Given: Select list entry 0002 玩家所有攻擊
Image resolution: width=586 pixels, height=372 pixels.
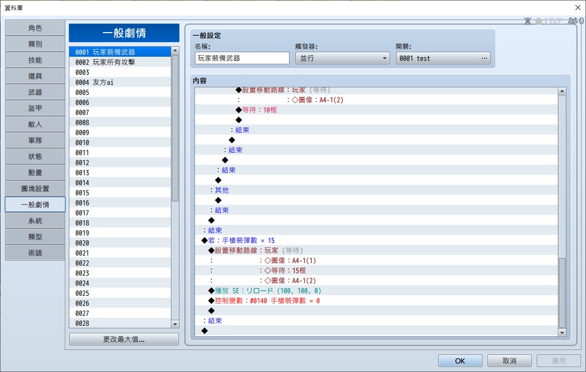Looking at the screenshot, I should [120, 62].
